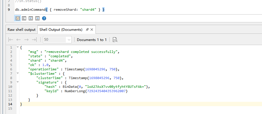Click the "completed" state value
This screenshot has height=114, width=262.
[x=60, y=56]
